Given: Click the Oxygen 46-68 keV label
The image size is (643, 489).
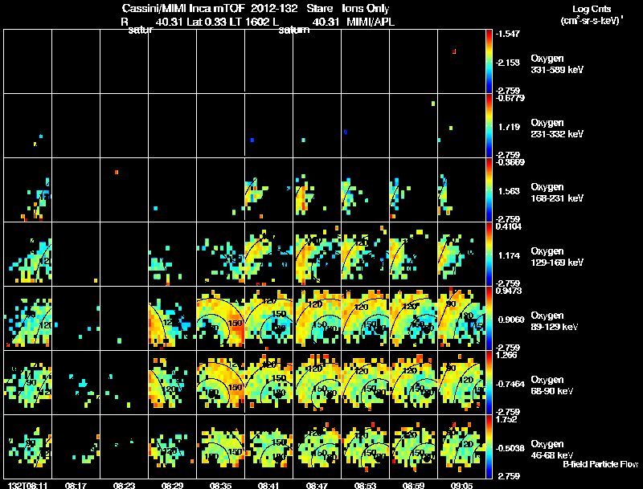Looking at the screenshot, I should click(x=552, y=450).
